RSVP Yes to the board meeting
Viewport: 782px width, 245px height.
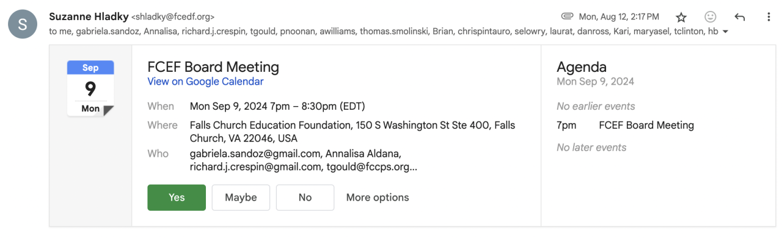pyautogui.click(x=177, y=197)
